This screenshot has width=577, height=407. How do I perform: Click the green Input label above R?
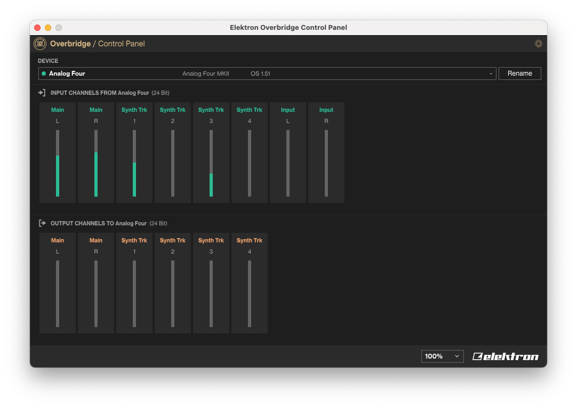(326, 110)
